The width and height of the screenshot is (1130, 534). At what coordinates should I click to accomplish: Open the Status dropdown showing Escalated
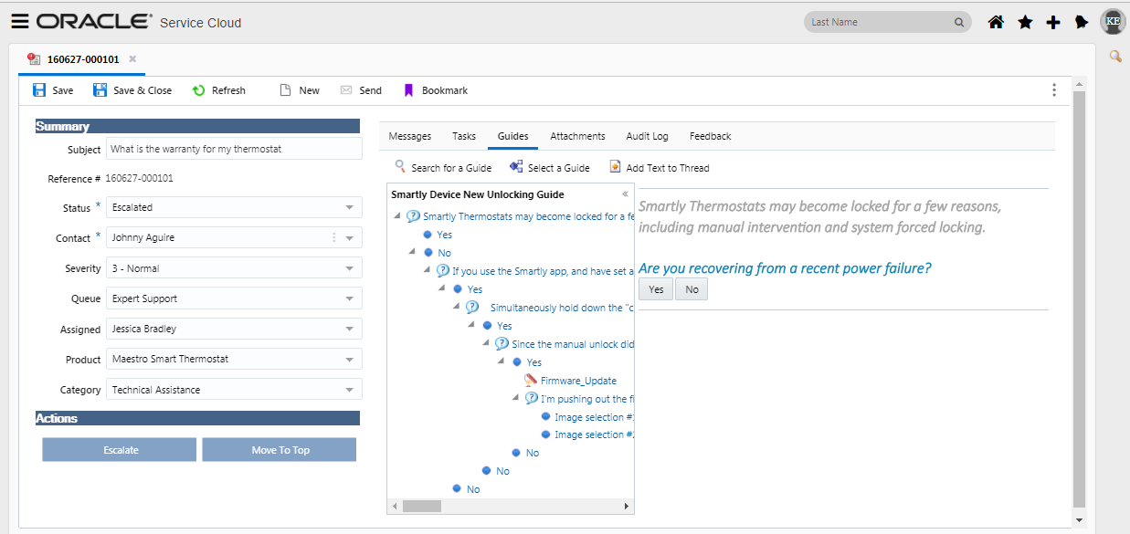pos(348,207)
